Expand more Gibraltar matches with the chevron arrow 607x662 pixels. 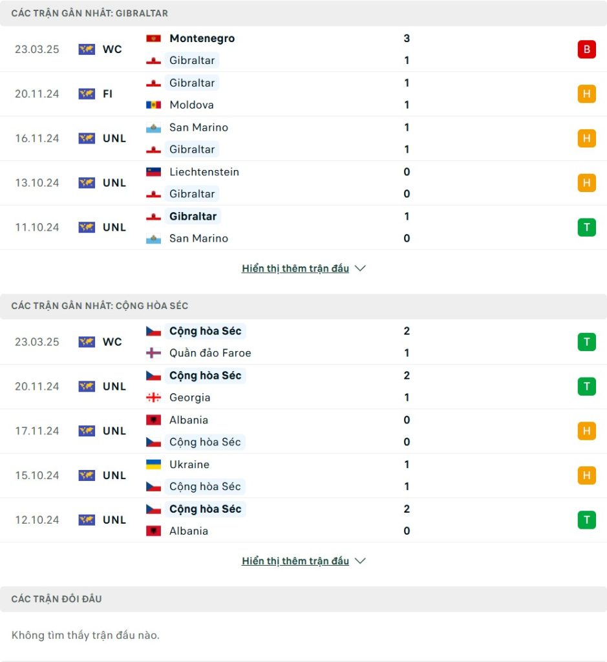[x=360, y=268]
